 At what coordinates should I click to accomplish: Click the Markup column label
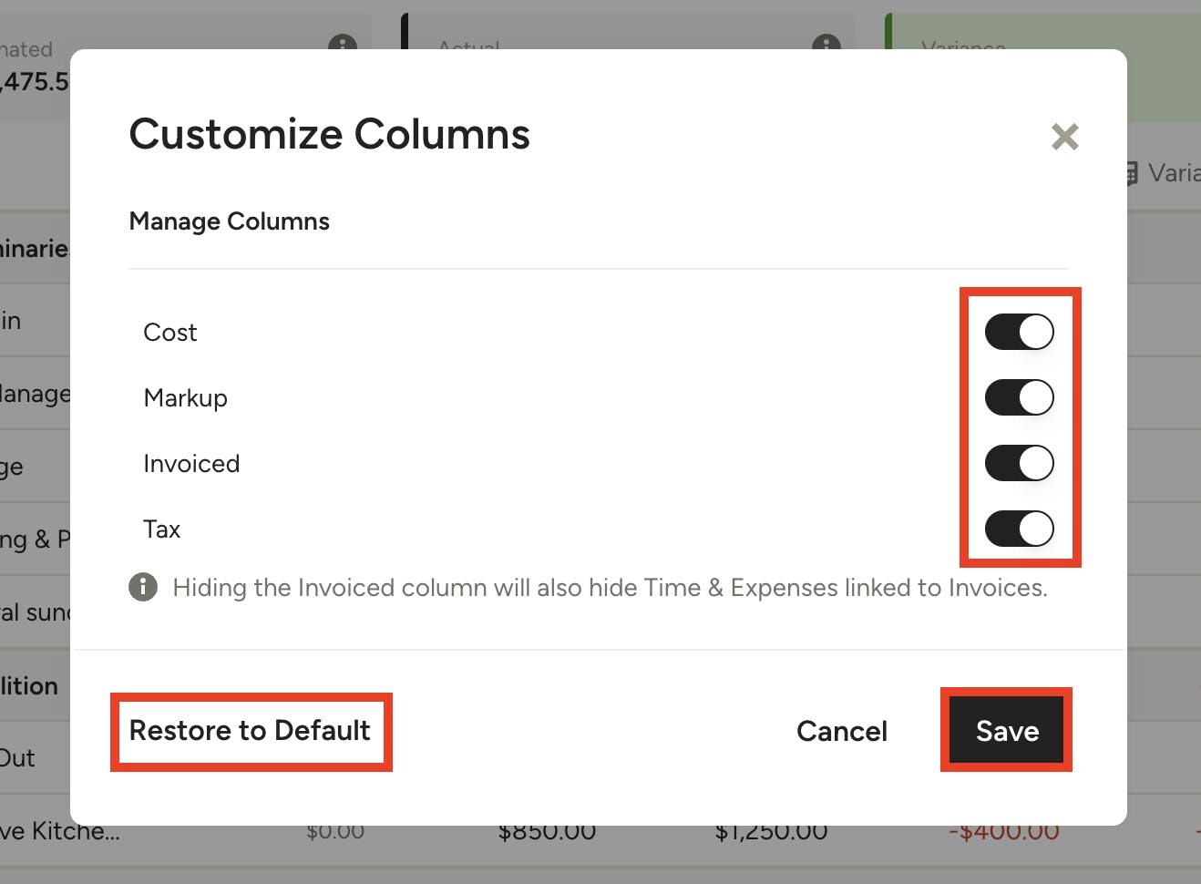tap(186, 398)
